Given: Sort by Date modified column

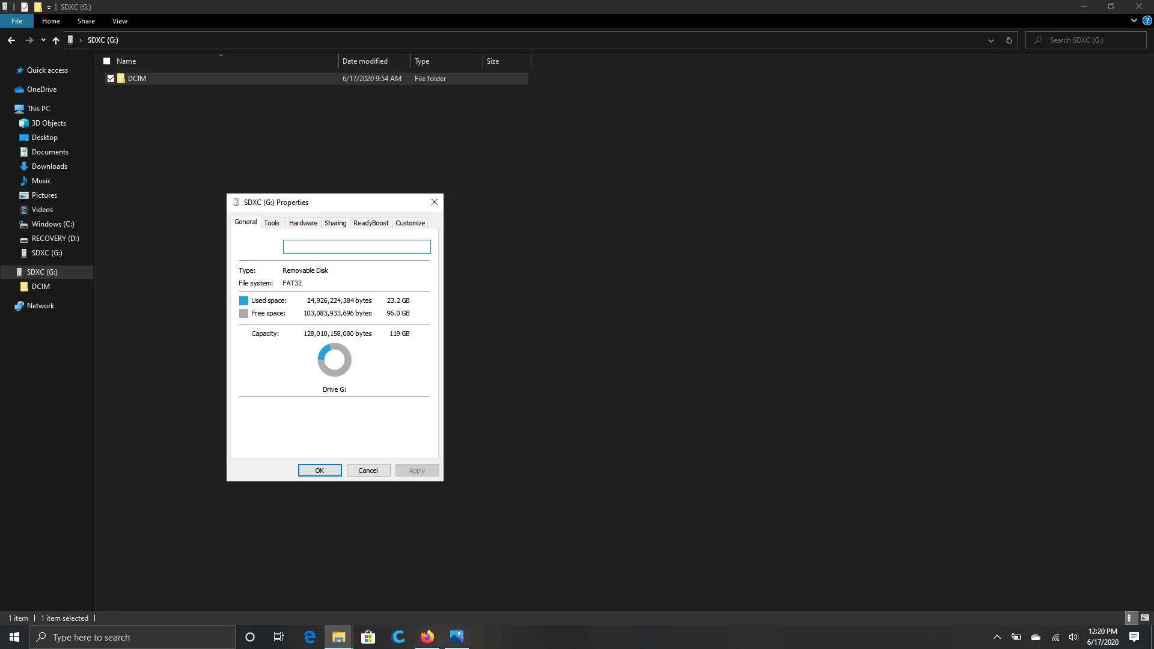Looking at the screenshot, I should point(374,61).
